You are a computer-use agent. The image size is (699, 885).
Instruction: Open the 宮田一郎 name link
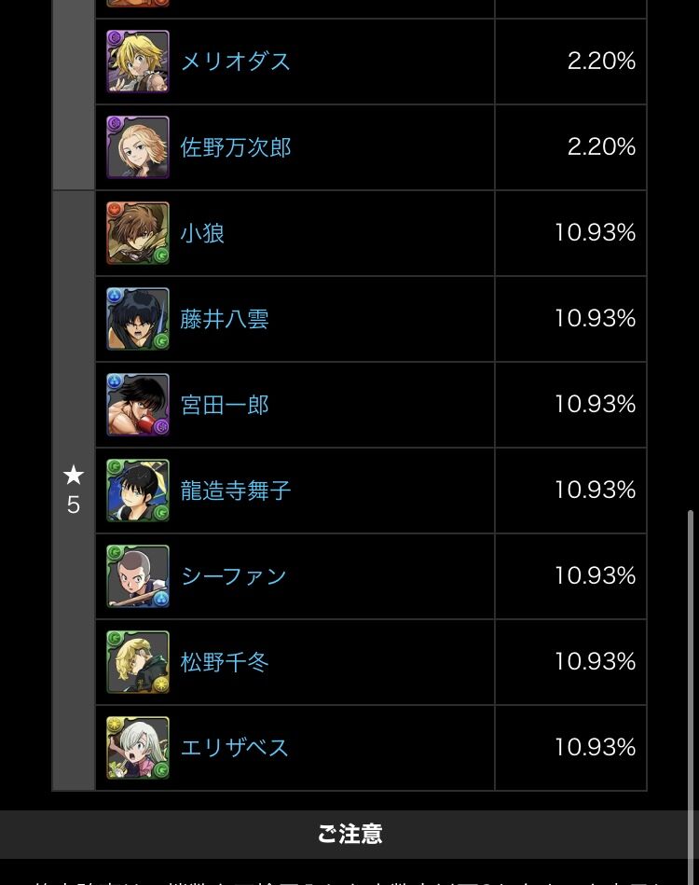tap(225, 405)
